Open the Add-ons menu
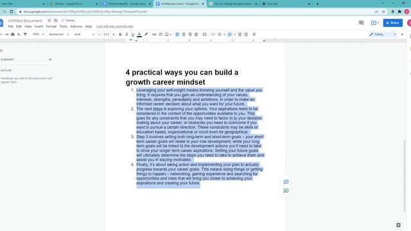Viewport: 411px width, 231px height. tap(76, 26)
